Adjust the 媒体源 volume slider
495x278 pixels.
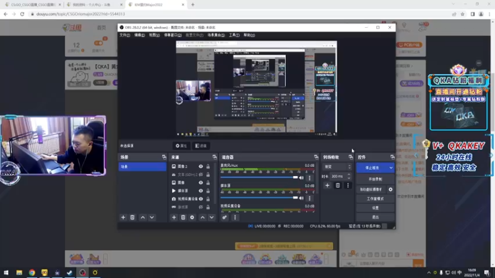[x=259, y=198]
